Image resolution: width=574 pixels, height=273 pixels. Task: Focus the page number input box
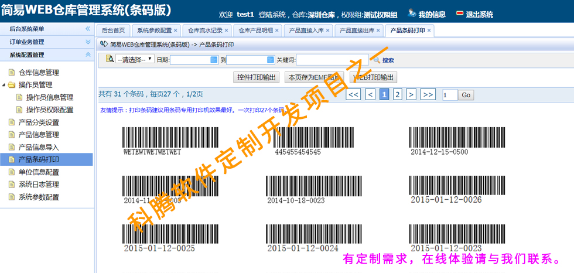point(450,95)
